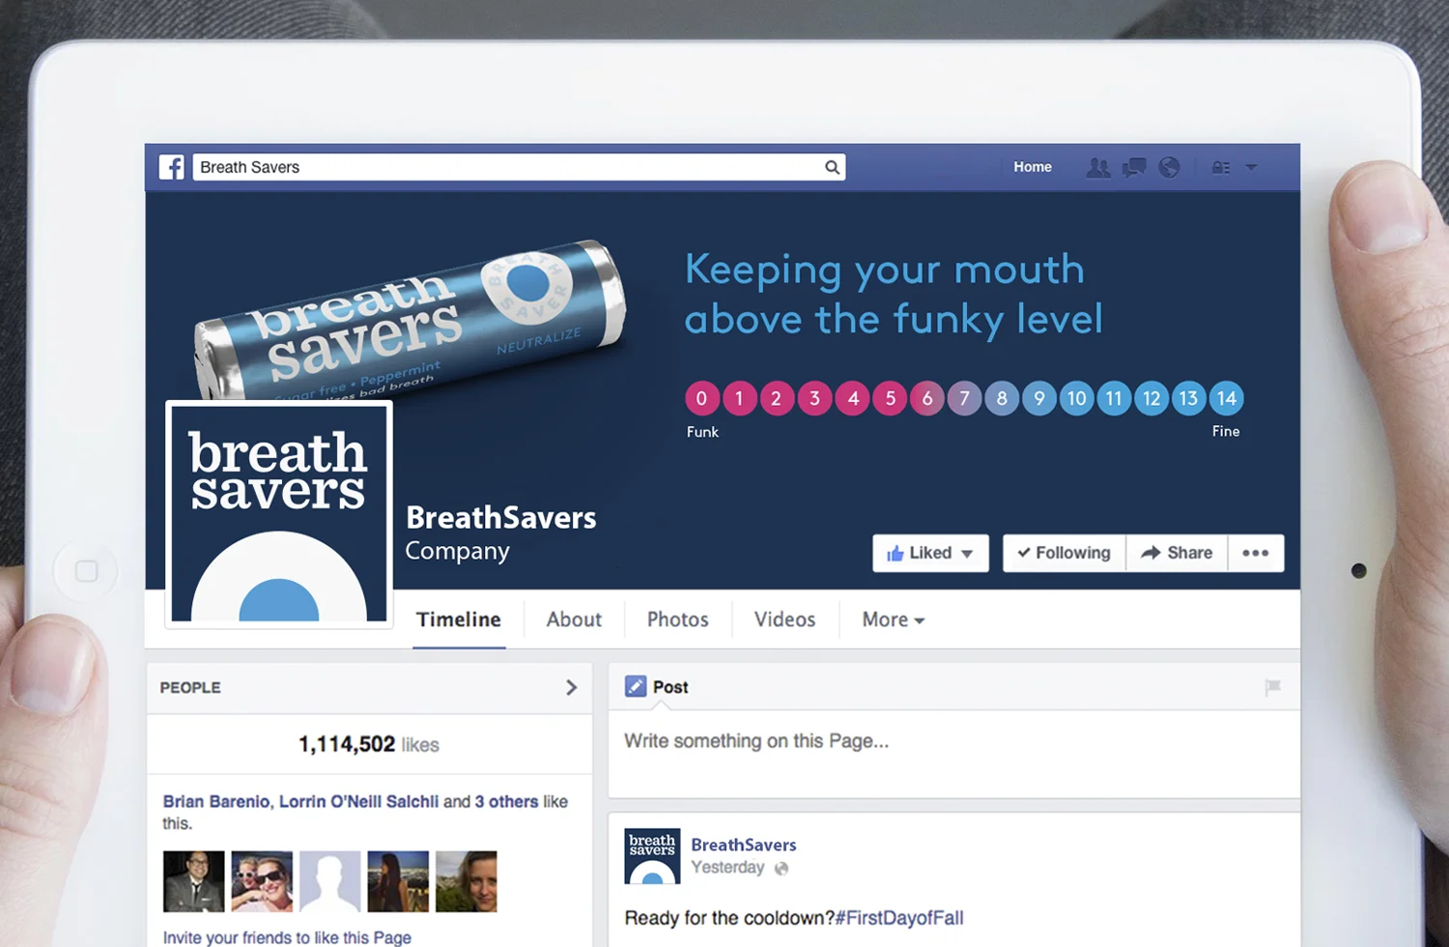Click the BreathSavers post author name
The width and height of the screenshot is (1449, 947).
744,845
